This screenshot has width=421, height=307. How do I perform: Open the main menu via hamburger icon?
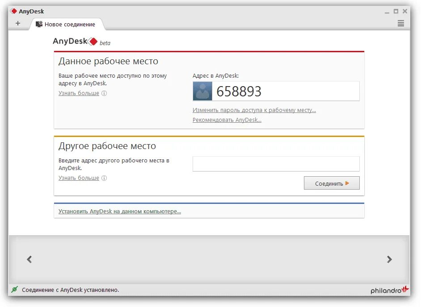click(401, 23)
